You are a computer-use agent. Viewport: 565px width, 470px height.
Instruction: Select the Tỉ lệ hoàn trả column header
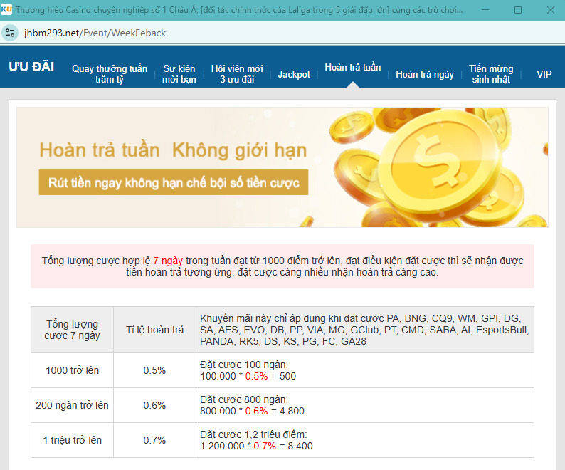154,330
